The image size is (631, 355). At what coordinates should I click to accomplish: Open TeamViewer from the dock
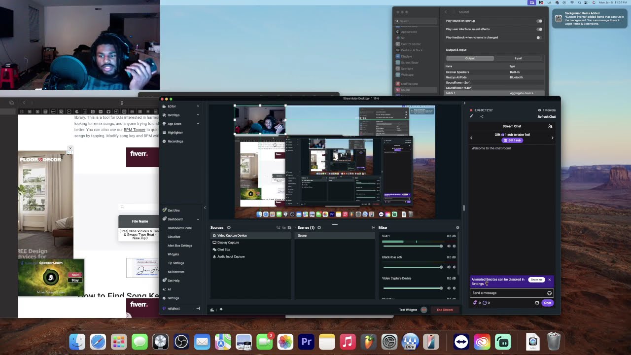[x=461, y=342]
